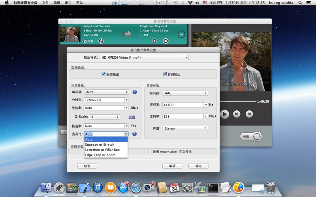This screenshot has width=316, height=197.
Task: Click the help icon beside 宽高比 aspect ratio
Action: tap(134, 134)
